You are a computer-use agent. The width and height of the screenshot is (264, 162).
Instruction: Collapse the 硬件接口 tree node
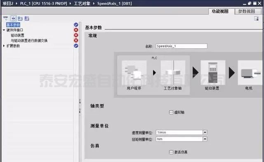(4, 30)
